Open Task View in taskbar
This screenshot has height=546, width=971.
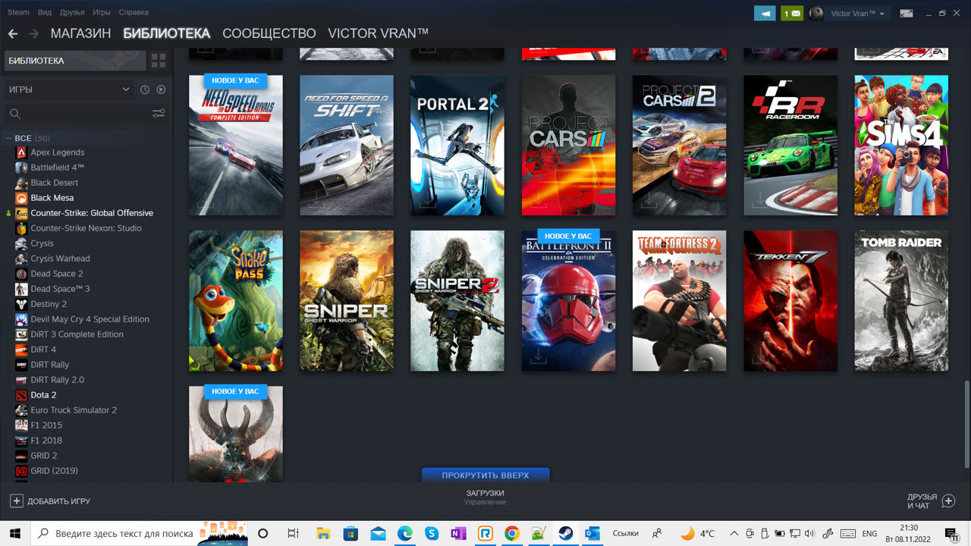pos(294,533)
